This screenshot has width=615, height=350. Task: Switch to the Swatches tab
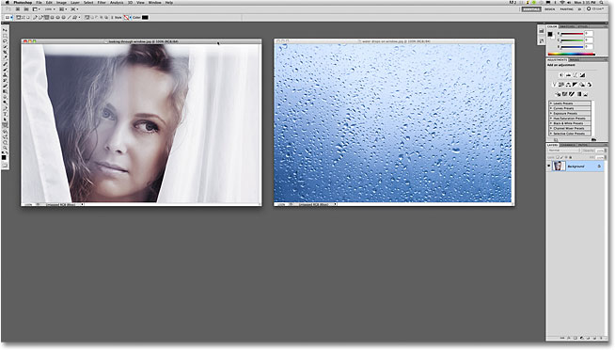(x=567, y=26)
